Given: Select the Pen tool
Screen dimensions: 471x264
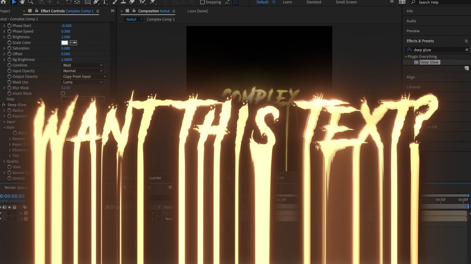Looking at the screenshot, I should [96, 2].
